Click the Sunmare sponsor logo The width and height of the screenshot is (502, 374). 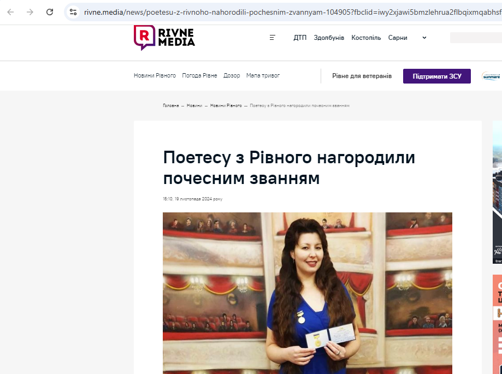click(491, 76)
